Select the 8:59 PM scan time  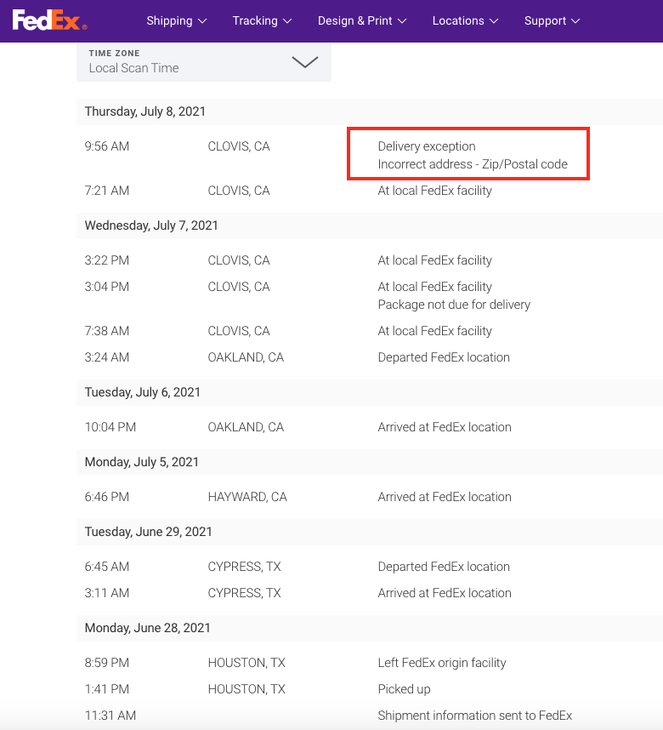107,663
